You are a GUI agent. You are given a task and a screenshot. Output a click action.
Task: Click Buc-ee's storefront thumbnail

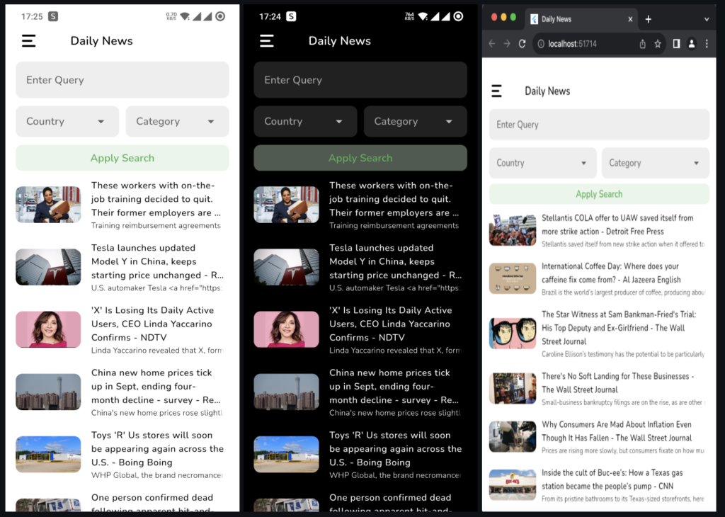coord(513,484)
